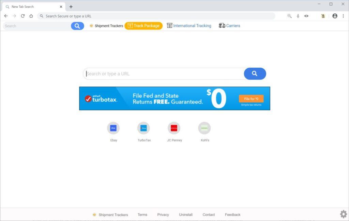This screenshot has height=221, width=349.
Task: Open the TurboTax banner advertisement
Action: pos(175,98)
